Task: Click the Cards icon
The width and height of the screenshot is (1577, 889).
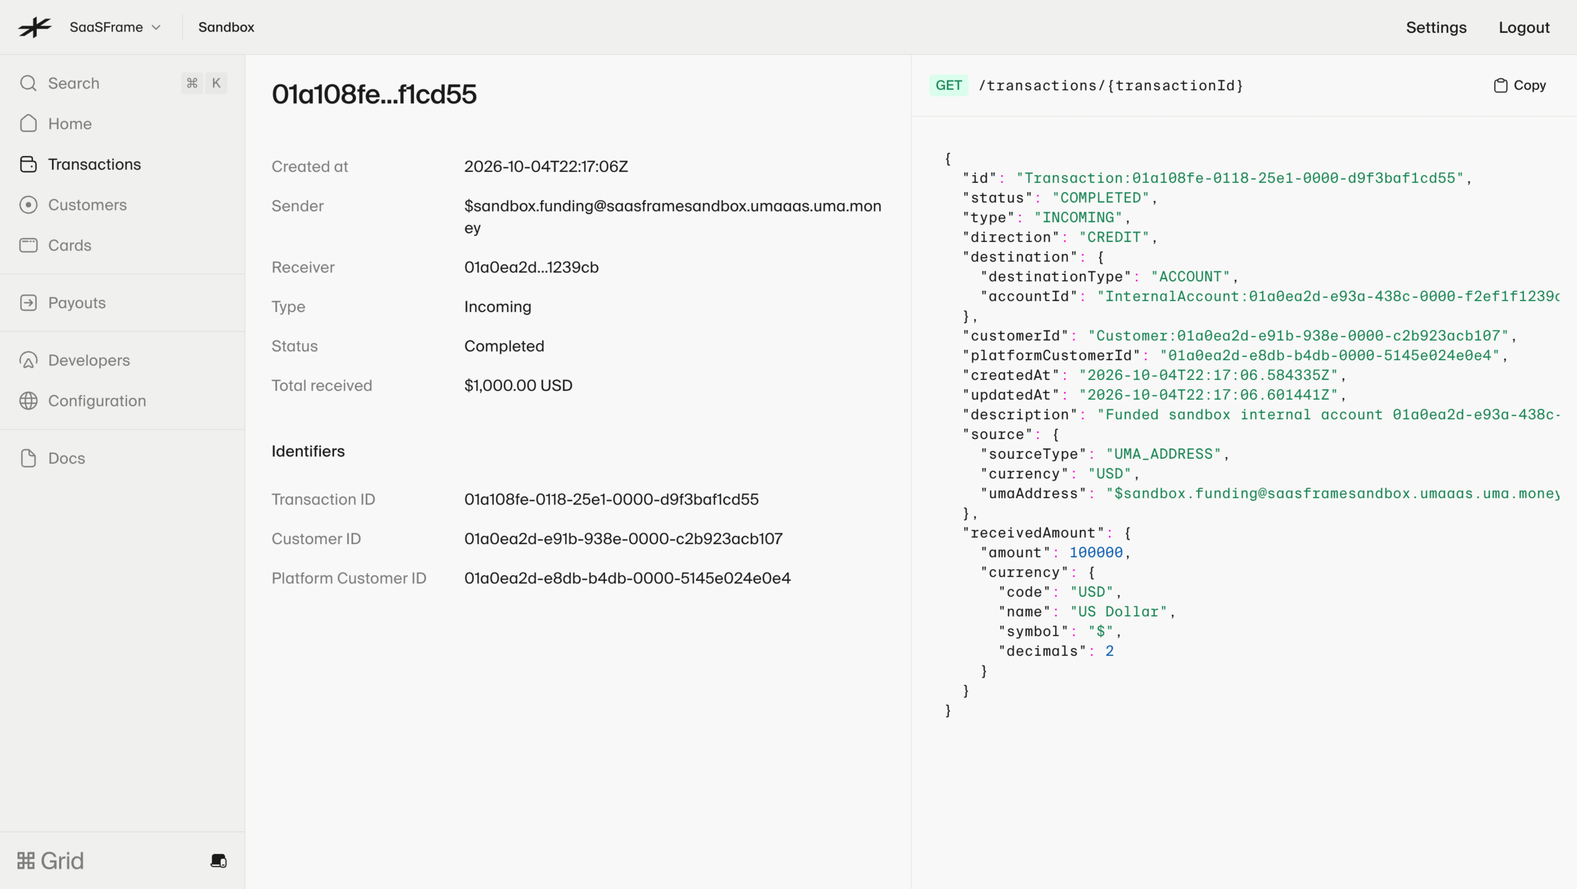Action: (x=28, y=245)
